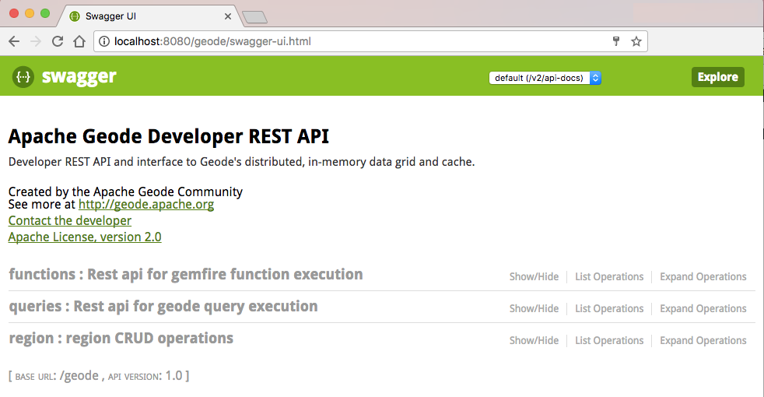Click the browser back arrow
764x397 pixels.
click(14, 41)
